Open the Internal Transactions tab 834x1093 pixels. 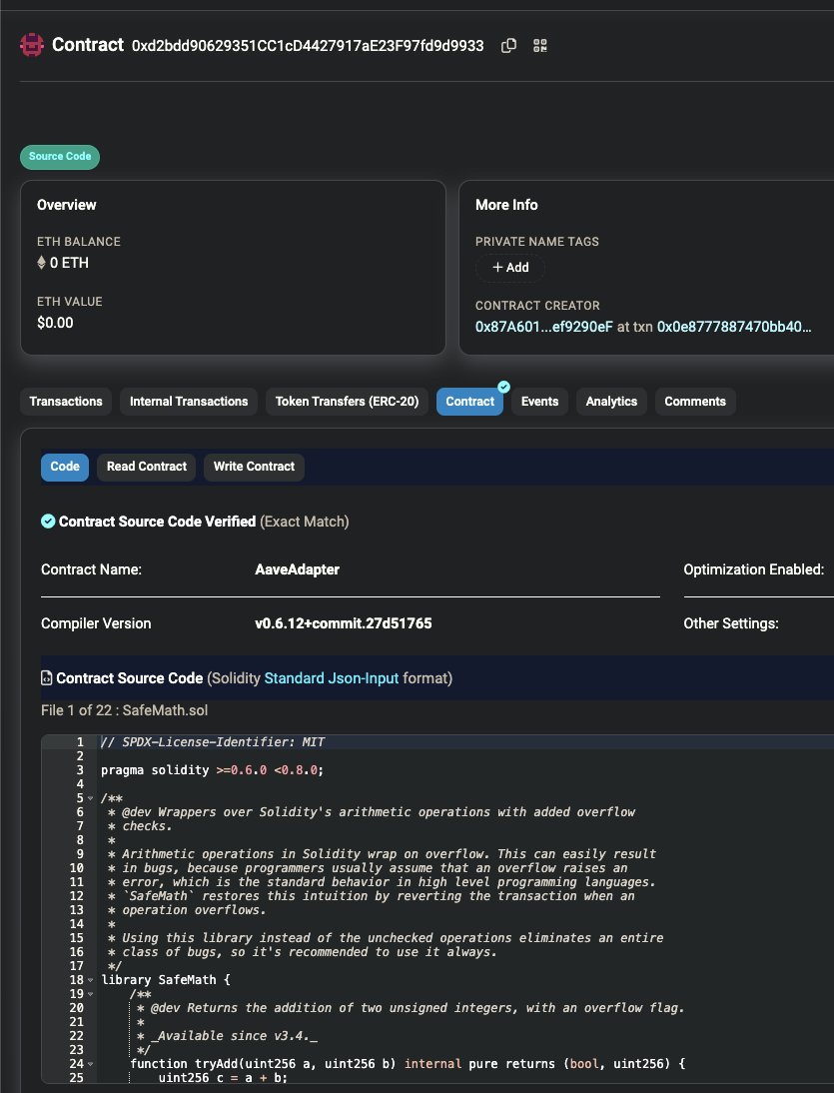click(189, 402)
